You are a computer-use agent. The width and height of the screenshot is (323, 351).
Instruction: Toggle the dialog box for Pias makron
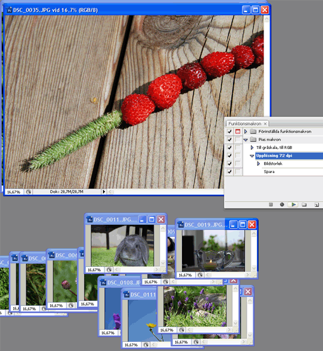[x=238, y=139]
